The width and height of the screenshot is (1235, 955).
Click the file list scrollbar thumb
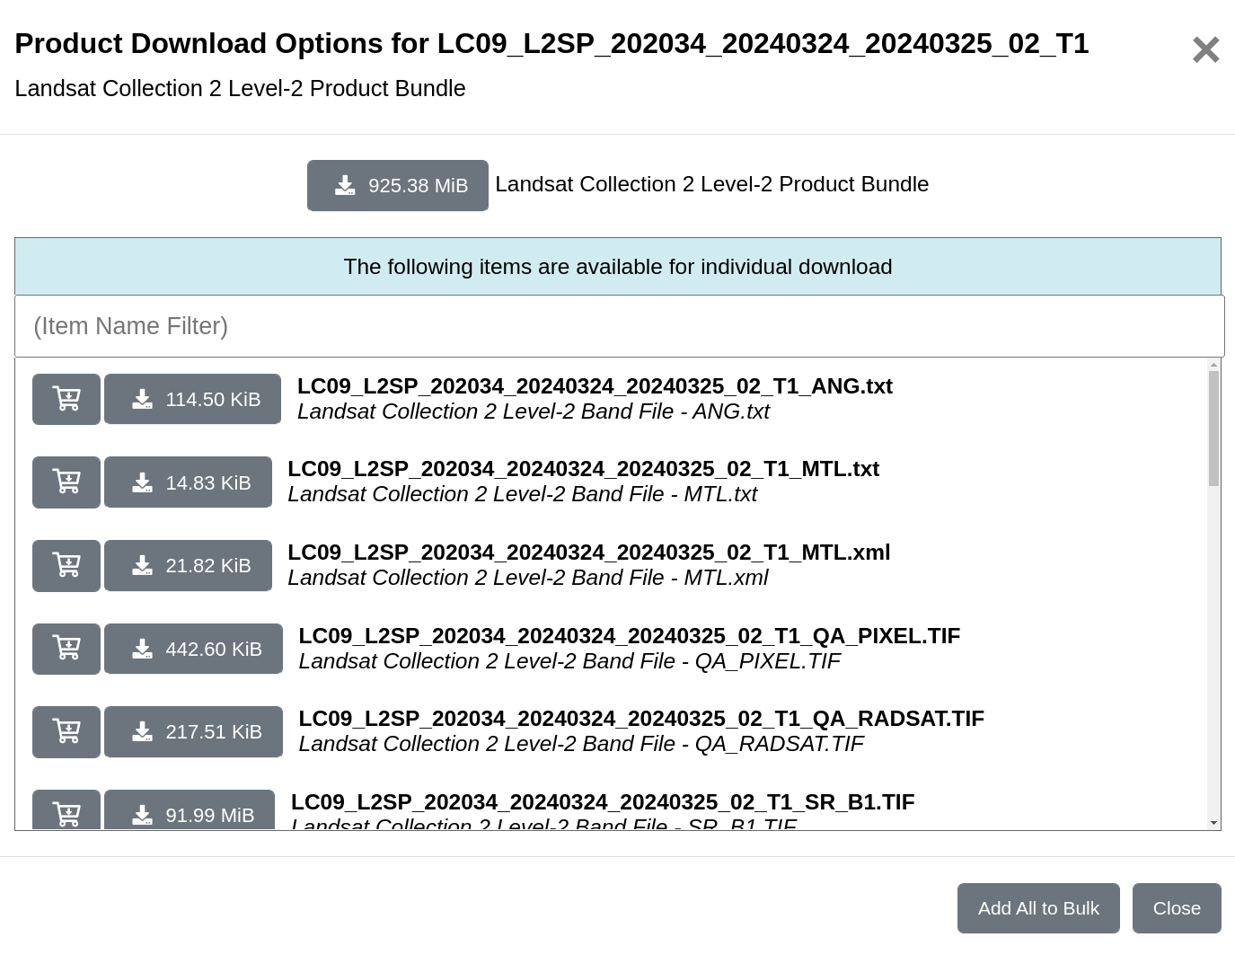[x=1213, y=429]
